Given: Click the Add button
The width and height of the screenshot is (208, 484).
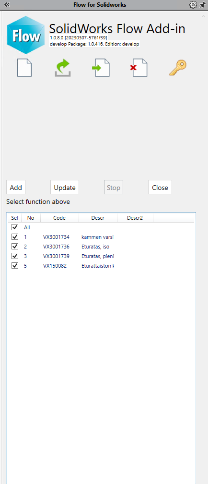Looking at the screenshot, I should point(16,188).
